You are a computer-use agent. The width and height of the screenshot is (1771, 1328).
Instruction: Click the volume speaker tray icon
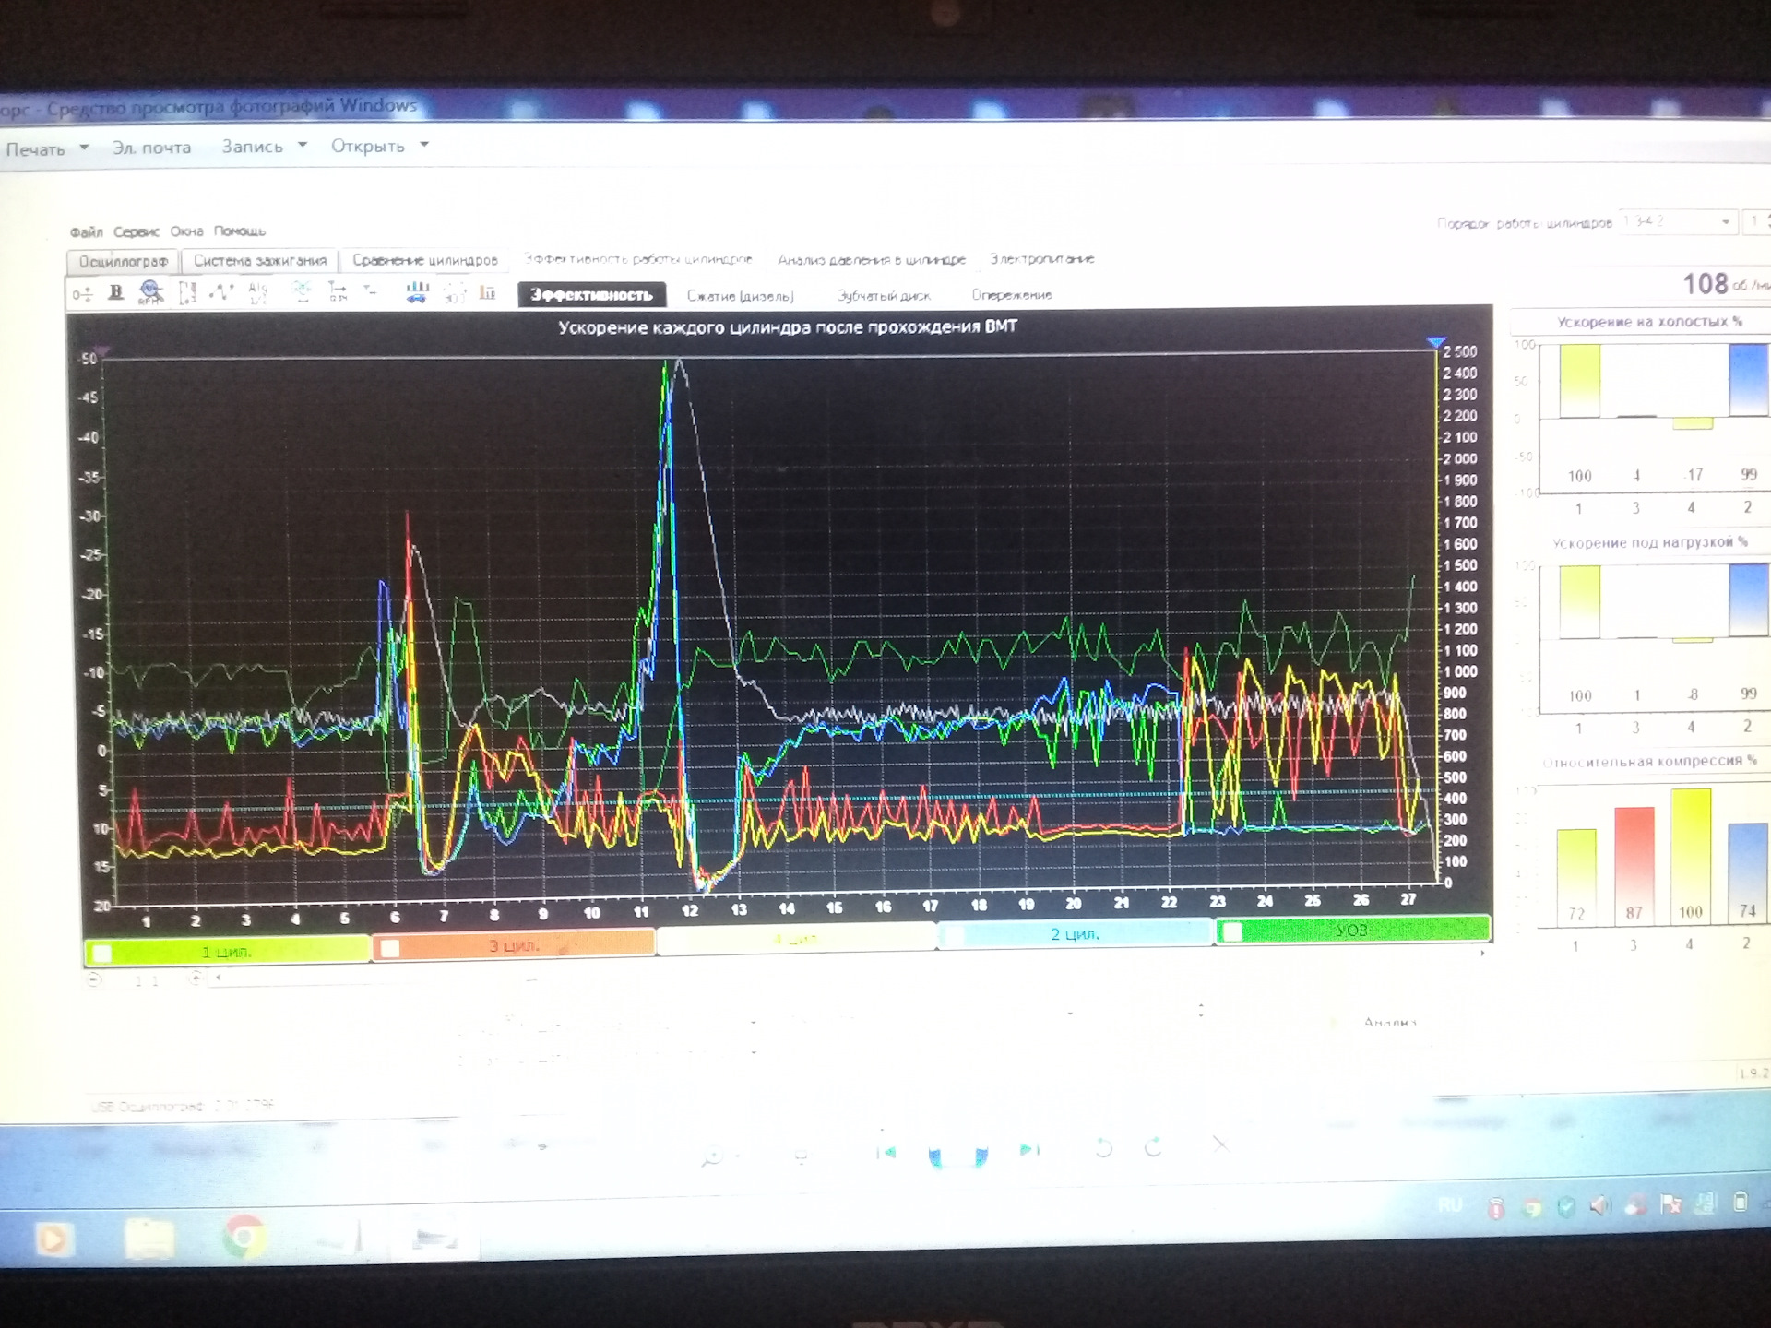[1601, 1205]
